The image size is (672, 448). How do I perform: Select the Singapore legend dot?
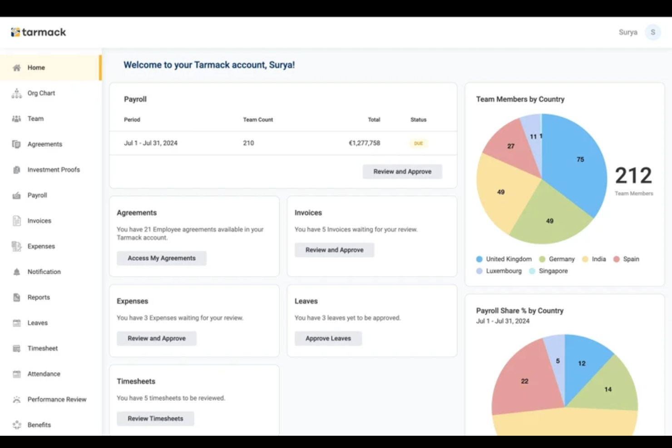click(x=532, y=271)
